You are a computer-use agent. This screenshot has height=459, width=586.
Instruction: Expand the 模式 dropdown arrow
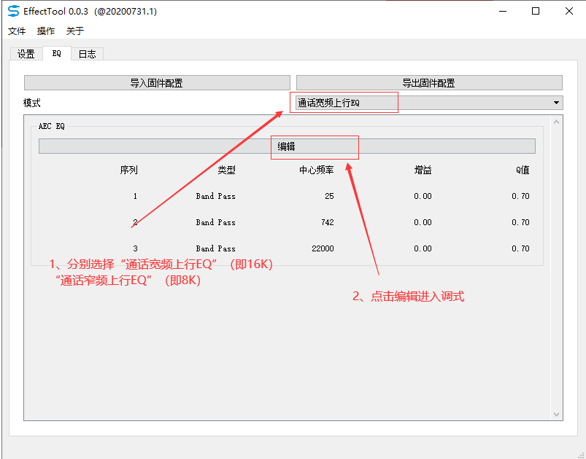[556, 103]
